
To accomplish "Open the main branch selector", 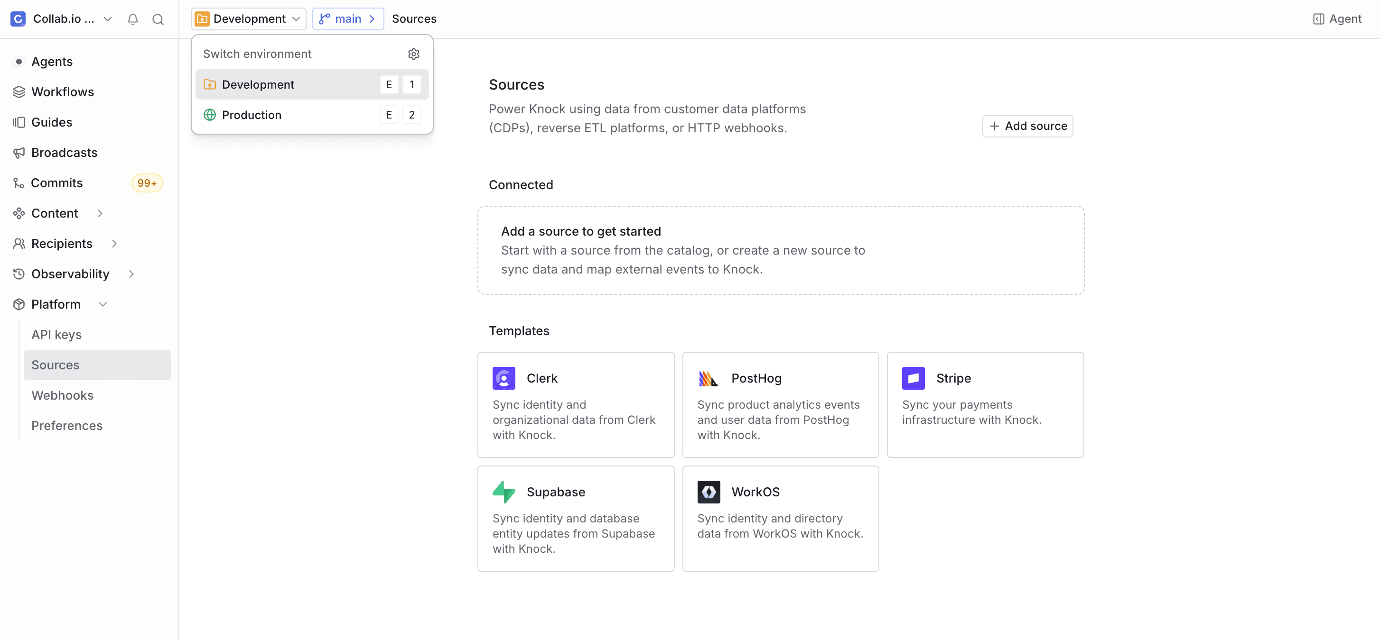I will pos(348,19).
